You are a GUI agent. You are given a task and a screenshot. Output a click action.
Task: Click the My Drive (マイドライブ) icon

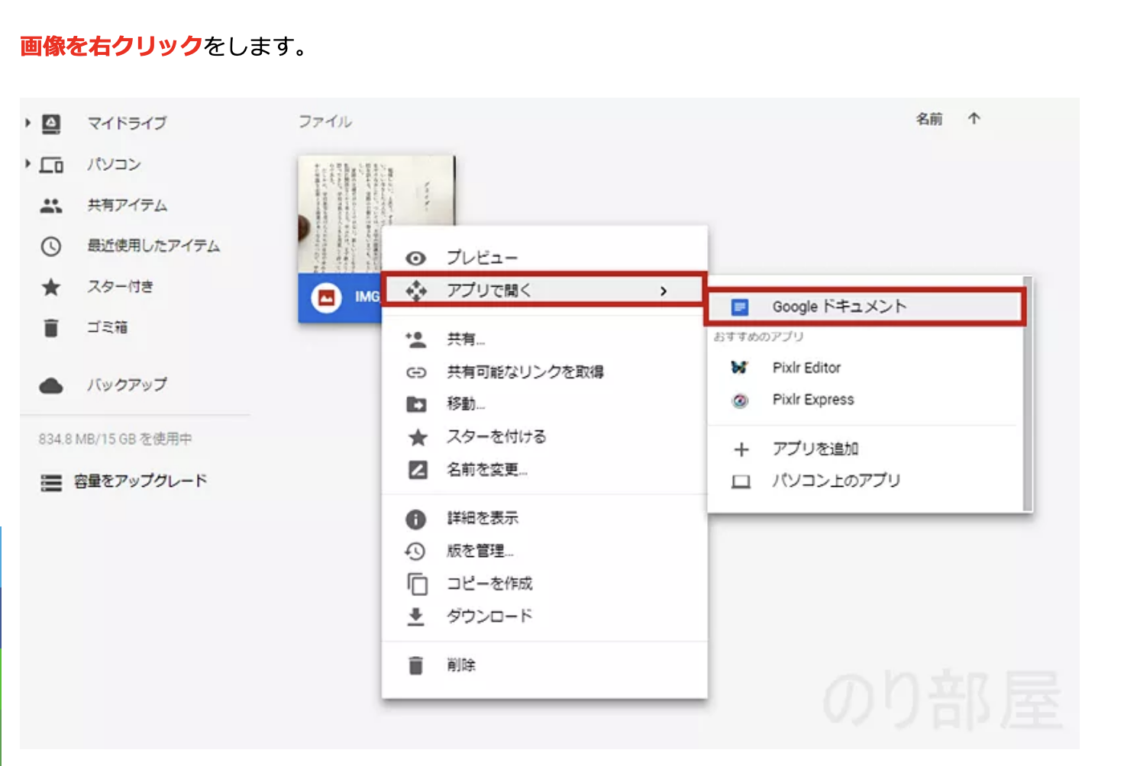(x=51, y=124)
